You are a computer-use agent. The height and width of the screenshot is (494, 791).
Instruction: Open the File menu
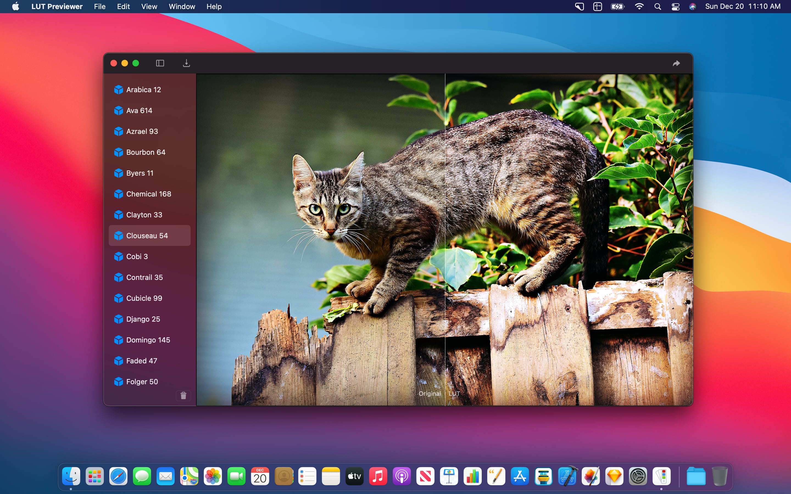pyautogui.click(x=99, y=7)
